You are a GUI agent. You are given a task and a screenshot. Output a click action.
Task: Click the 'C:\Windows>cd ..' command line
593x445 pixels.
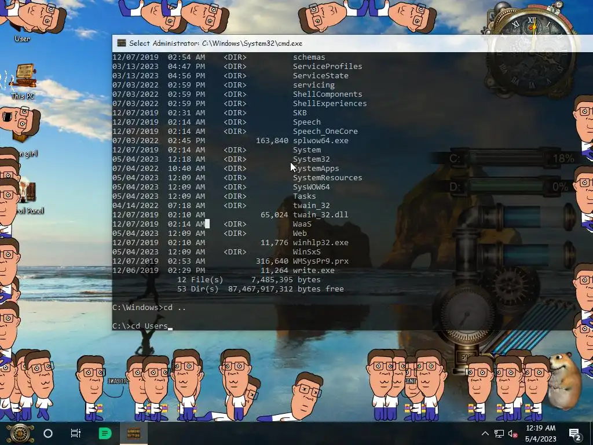149,307
